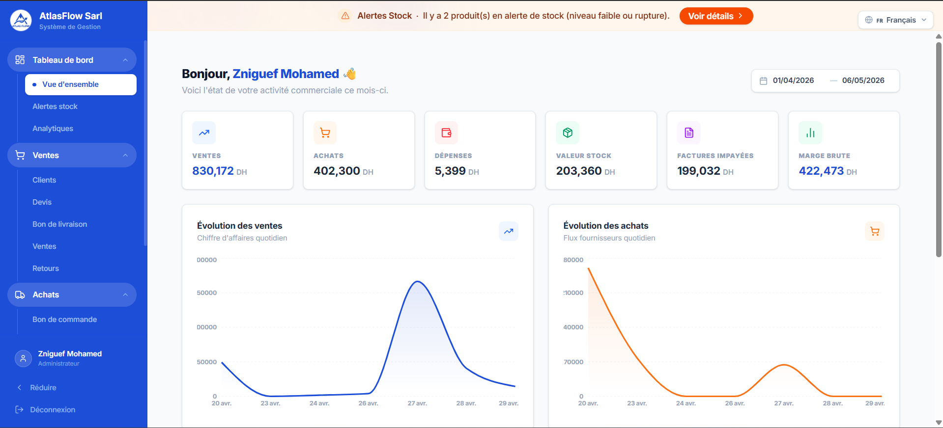The height and width of the screenshot is (428, 943).
Task: Click the user avatar icon in sidebar
Action: point(23,358)
